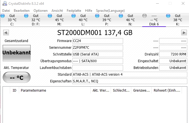Select the C: drive tab at 33 °C
This screenshot has width=189, height=123.
[12, 20]
